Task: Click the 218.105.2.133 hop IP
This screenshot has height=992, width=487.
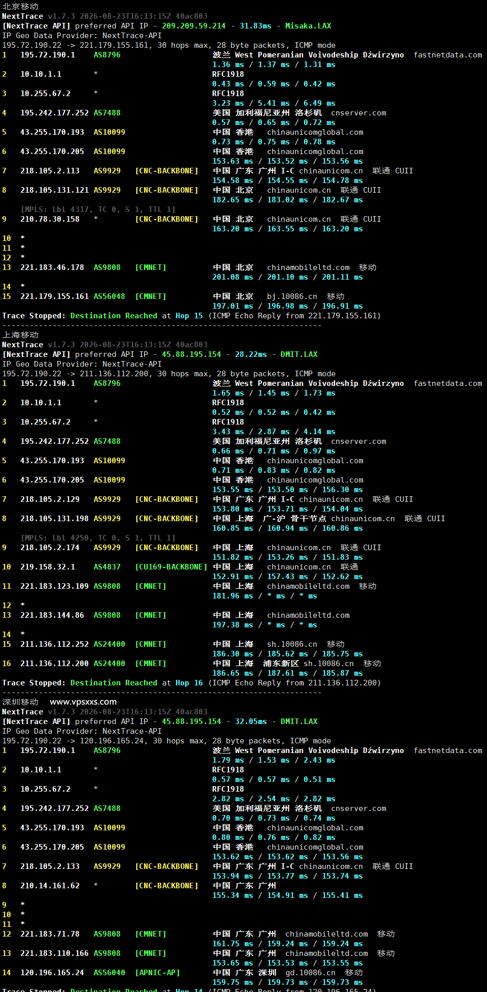Action: point(50,866)
